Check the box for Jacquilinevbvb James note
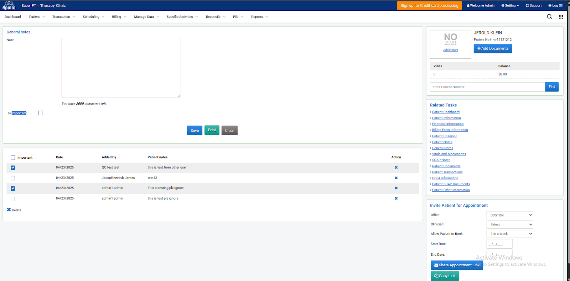The image size is (570, 281). 13,178
